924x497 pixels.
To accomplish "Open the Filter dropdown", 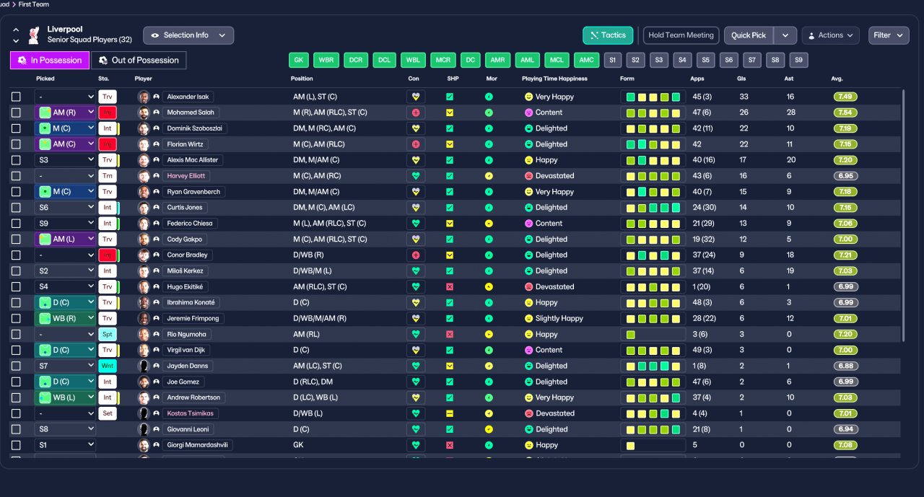I will [889, 35].
